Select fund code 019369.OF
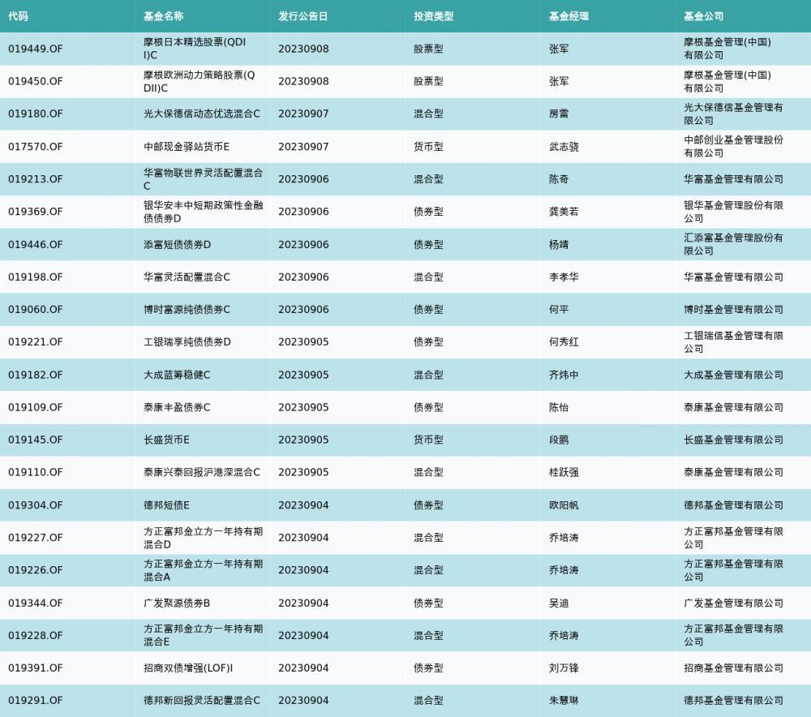 coord(35,212)
